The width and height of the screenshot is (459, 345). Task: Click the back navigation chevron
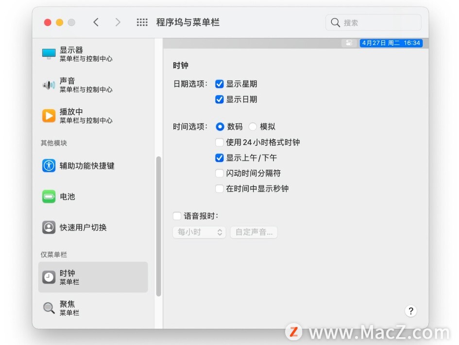click(96, 22)
